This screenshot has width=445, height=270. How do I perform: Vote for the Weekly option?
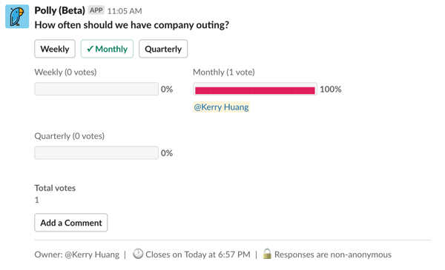[55, 49]
